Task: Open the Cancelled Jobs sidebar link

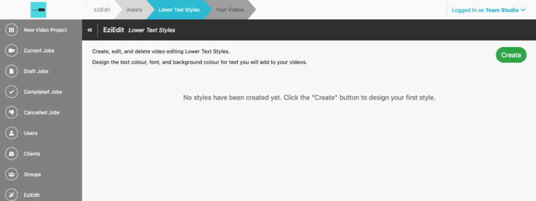Action: click(x=41, y=113)
